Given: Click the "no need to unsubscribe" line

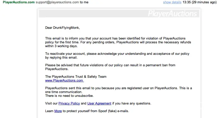Looking at the screenshot, I should 69,96.
